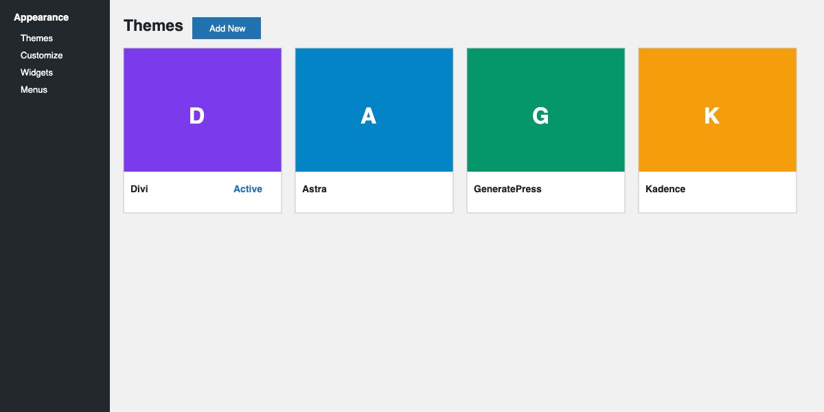Click the Active label on Divi card

click(x=248, y=189)
